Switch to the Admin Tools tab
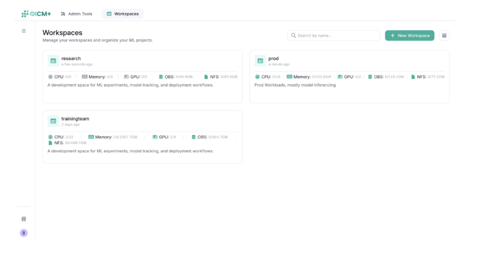The height and width of the screenshot is (253, 481). click(76, 14)
